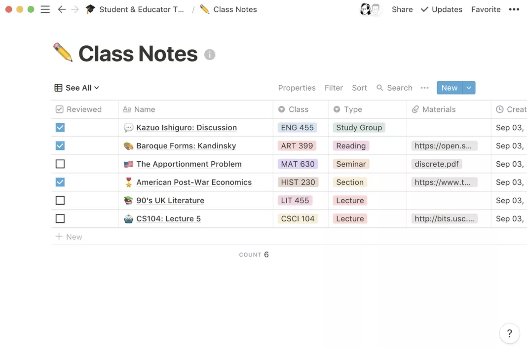The height and width of the screenshot is (348, 527).
Task: Click the graduation cap breadcrumb icon
Action: coord(90,9)
